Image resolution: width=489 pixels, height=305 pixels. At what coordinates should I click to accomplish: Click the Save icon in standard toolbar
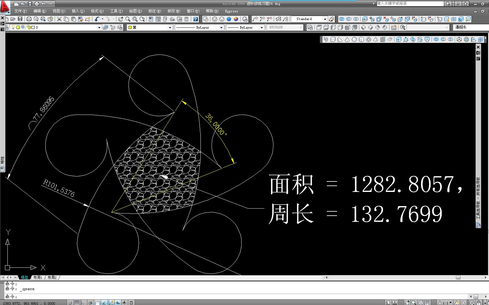coord(20,19)
